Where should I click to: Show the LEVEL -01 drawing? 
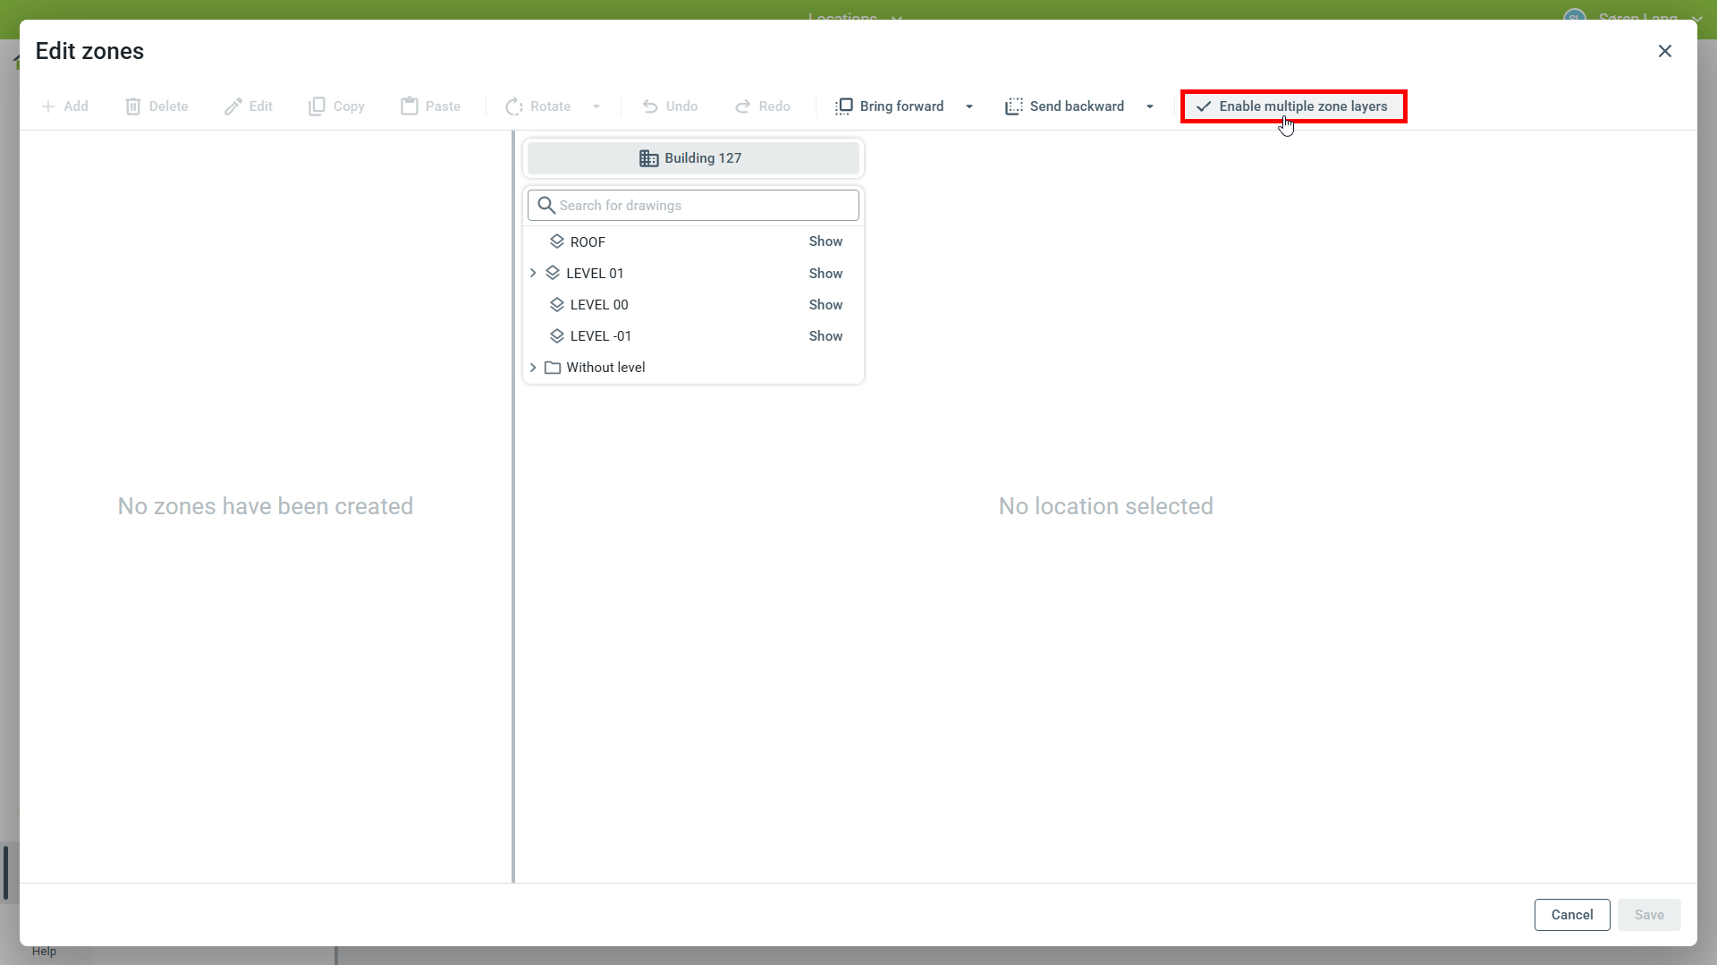point(825,336)
